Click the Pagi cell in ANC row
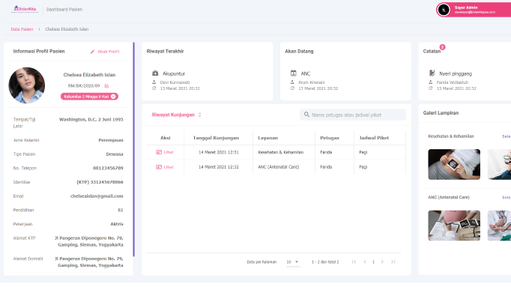 pos(363,167)
